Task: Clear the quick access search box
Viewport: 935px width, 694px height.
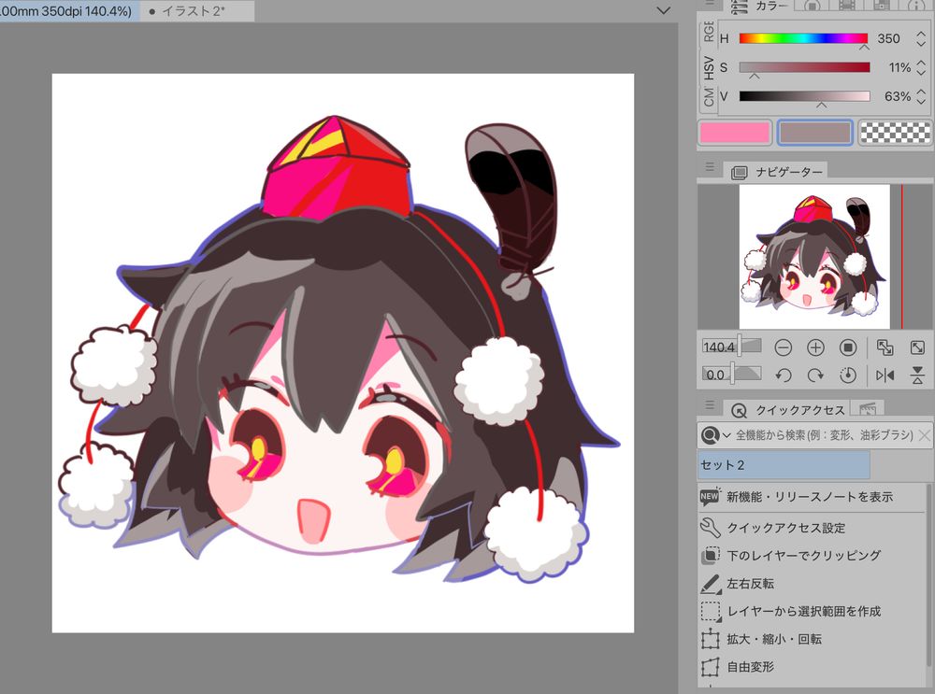Action: click(925, 436)
